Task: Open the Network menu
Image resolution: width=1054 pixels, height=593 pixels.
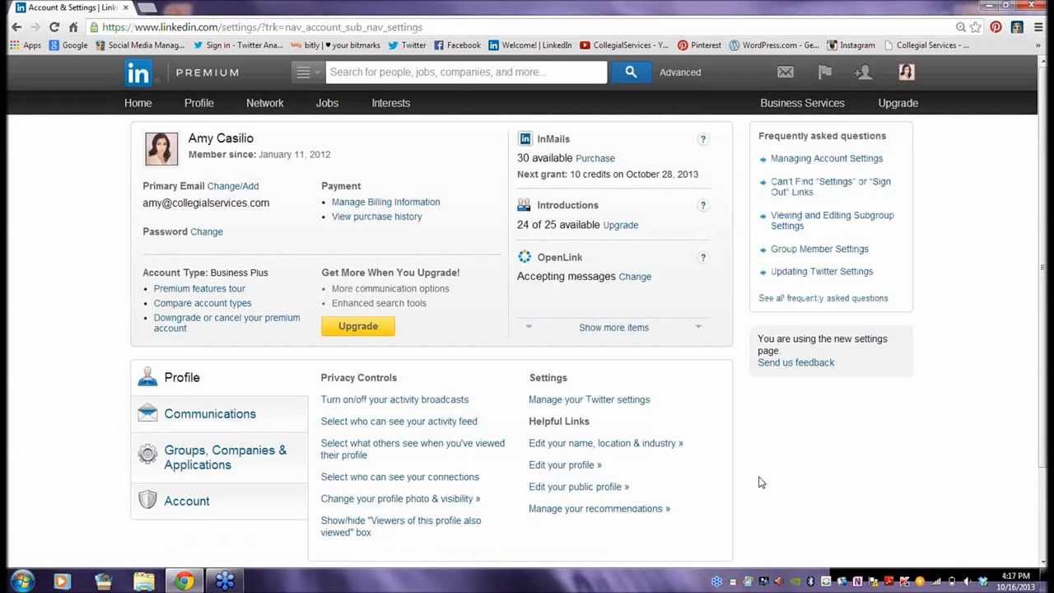Action: (x=265, y=103)
